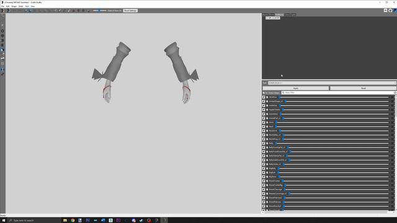Open the View menu
This screenshot has width=397, height=223.
[33, 6]
